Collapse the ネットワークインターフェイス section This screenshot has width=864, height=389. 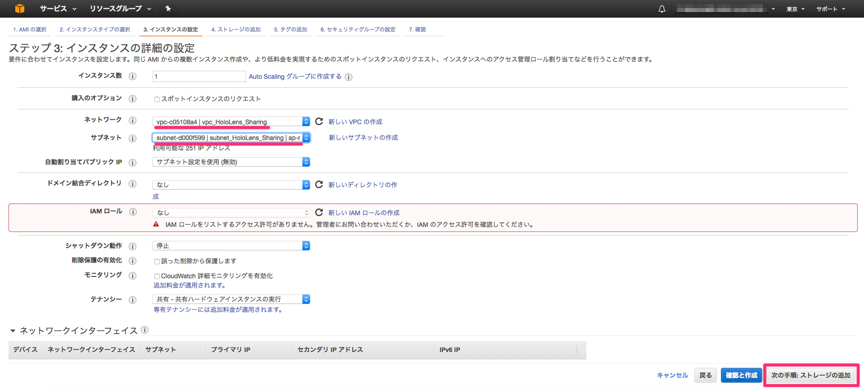tap(13, 331)
